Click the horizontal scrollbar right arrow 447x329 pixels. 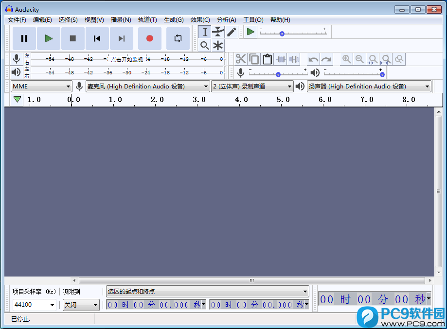tap(430, 280)
